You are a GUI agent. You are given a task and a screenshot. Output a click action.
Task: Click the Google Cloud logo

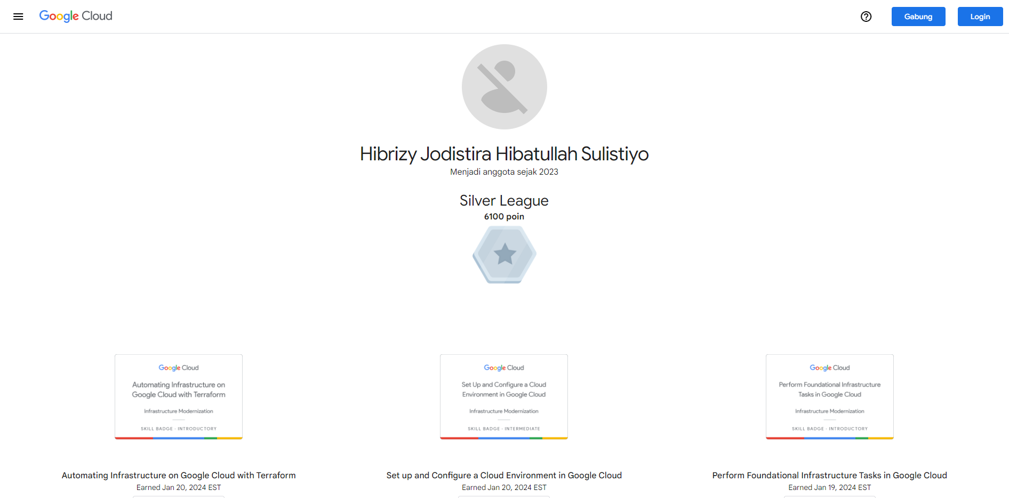[x=76, y=16]
